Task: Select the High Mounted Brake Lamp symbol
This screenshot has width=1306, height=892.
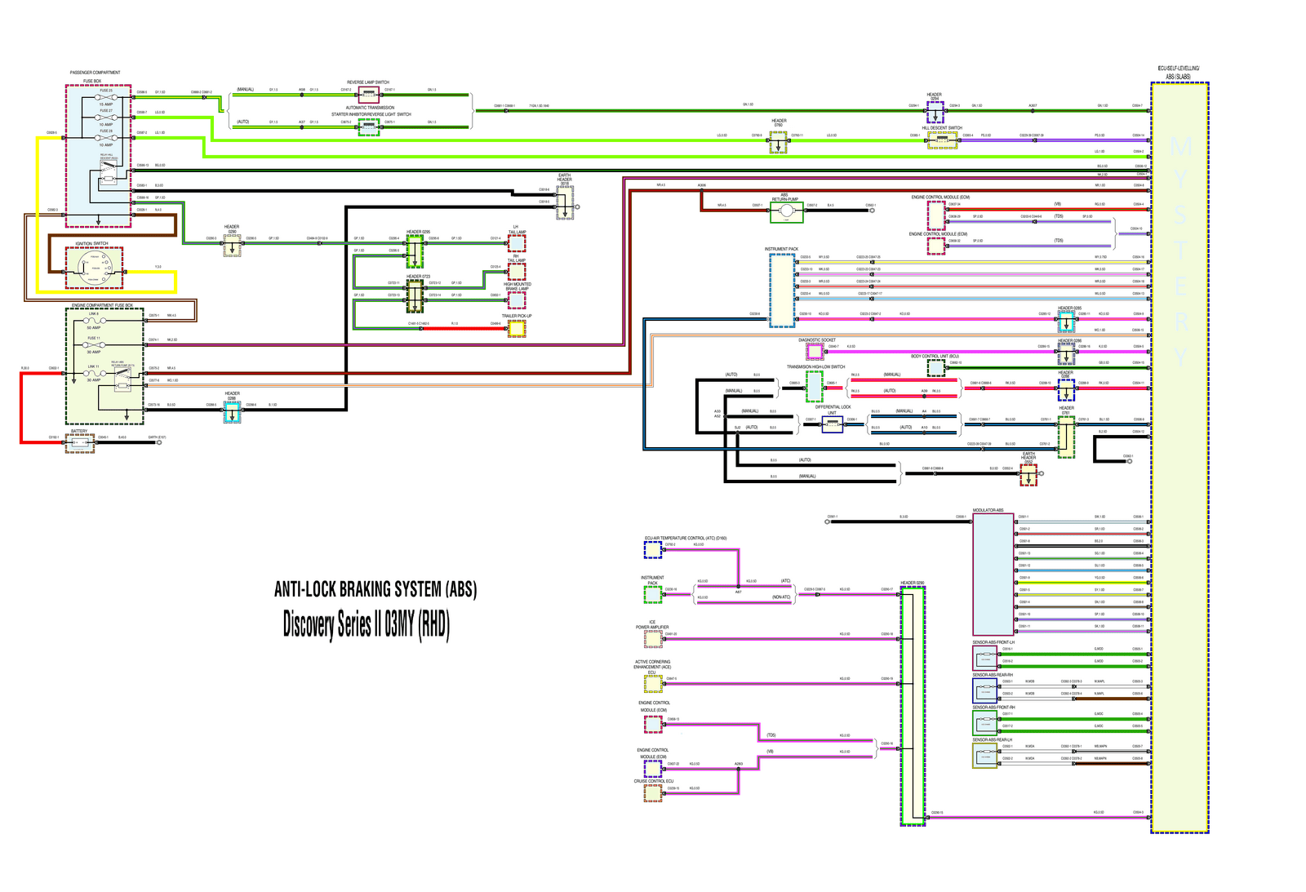Action: [517, 300]
